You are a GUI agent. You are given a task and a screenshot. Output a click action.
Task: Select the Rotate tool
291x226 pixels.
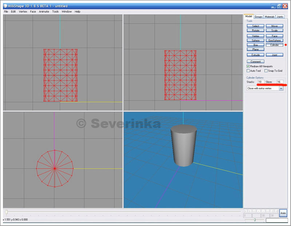[256, 30]
